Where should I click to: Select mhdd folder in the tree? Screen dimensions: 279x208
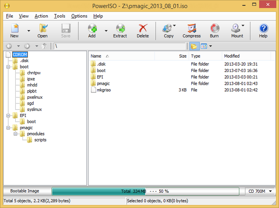coord(32,85)
